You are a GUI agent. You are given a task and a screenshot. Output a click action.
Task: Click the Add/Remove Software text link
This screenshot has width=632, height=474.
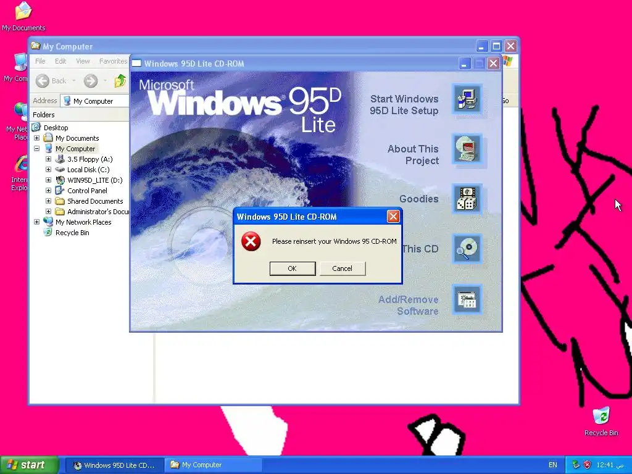[409, 306]
